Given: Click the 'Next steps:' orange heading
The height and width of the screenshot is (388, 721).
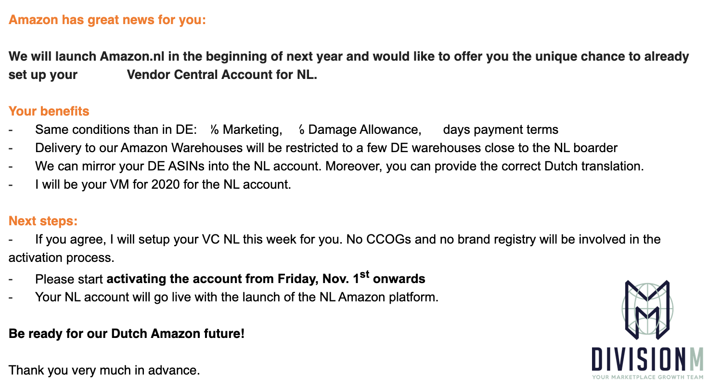Looking at the screenshot, I should click(x=43, y=221).
